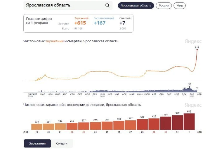Image resolution: width=224 pixels, height=149 pixels.
Task: Click the +7 Смертей daily figure
Action: [x=122, y=23]
